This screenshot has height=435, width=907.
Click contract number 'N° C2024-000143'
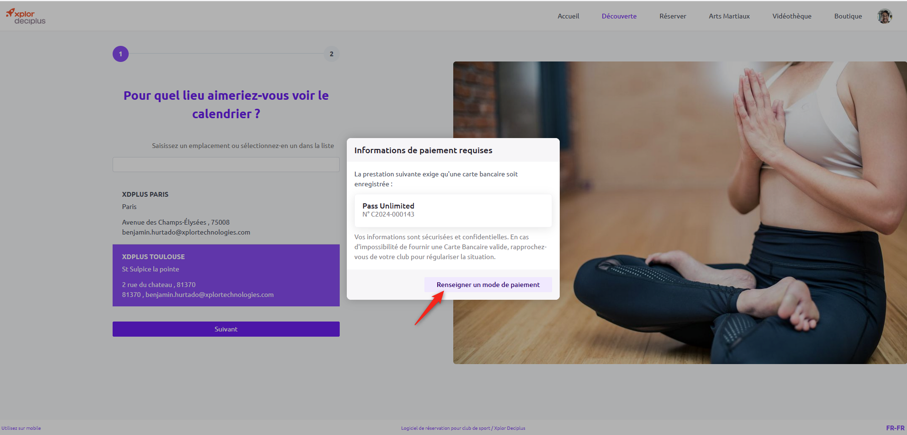coord(388,214)
